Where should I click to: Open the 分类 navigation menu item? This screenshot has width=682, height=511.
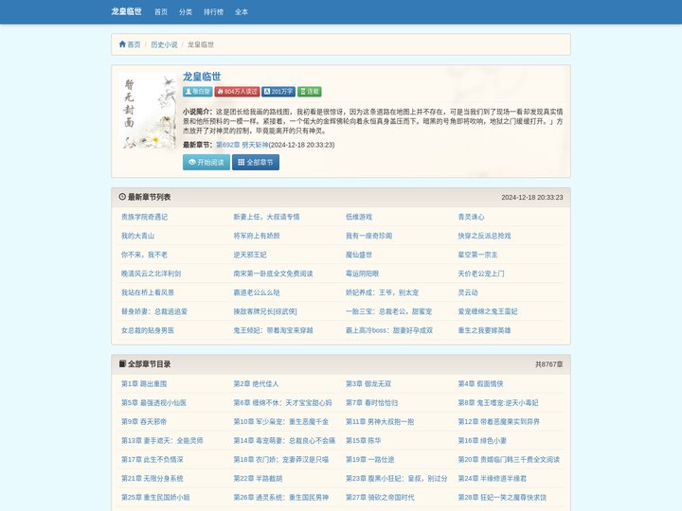click(186, 11)
